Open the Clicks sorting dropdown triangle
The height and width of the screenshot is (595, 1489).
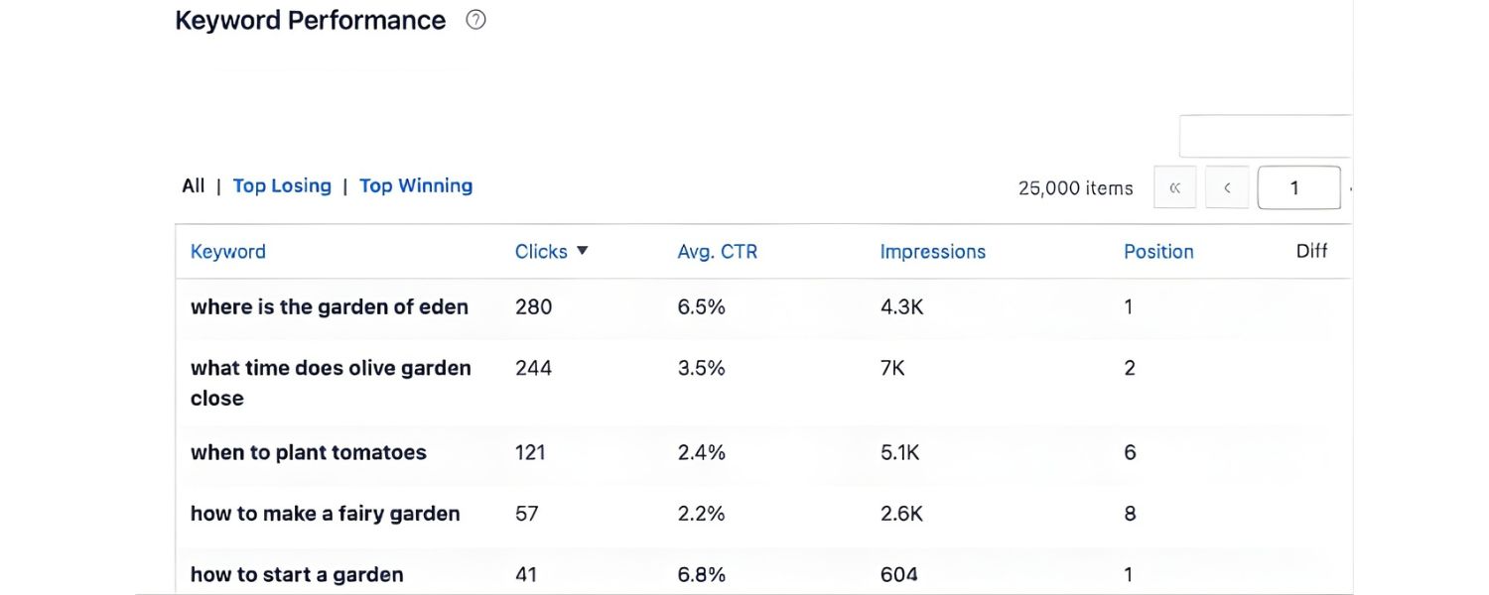(x=584, y=251)
